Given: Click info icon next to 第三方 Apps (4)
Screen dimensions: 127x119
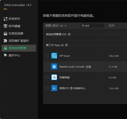Looking at the screenshot, I should 66,45.
